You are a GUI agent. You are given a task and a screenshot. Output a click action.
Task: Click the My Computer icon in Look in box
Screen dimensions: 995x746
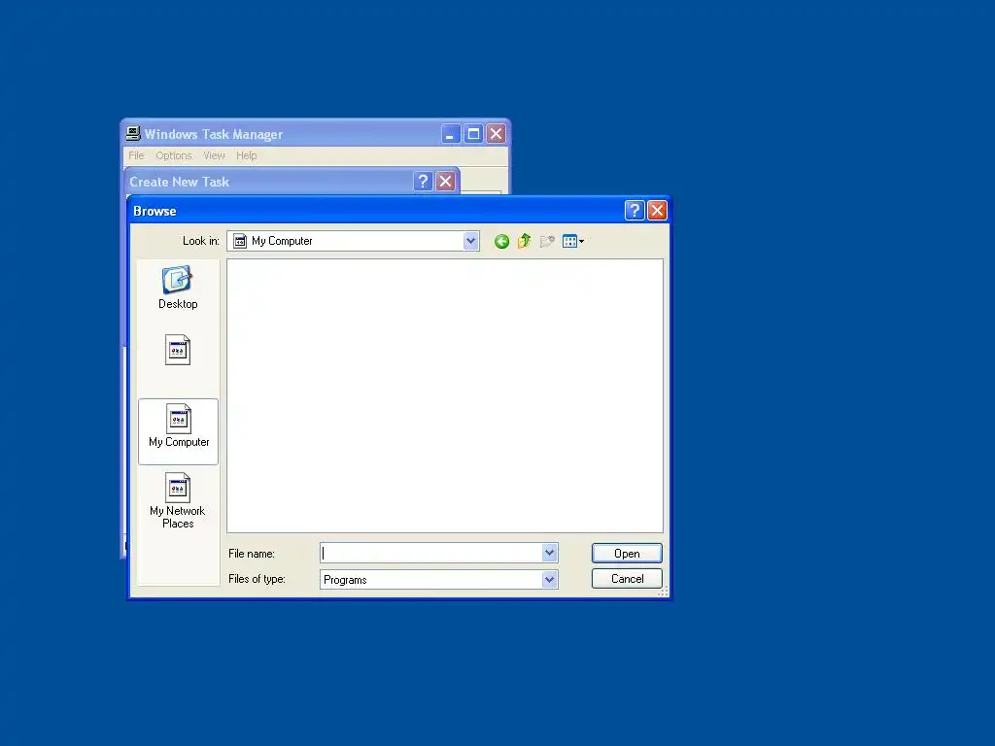[240, 241]
